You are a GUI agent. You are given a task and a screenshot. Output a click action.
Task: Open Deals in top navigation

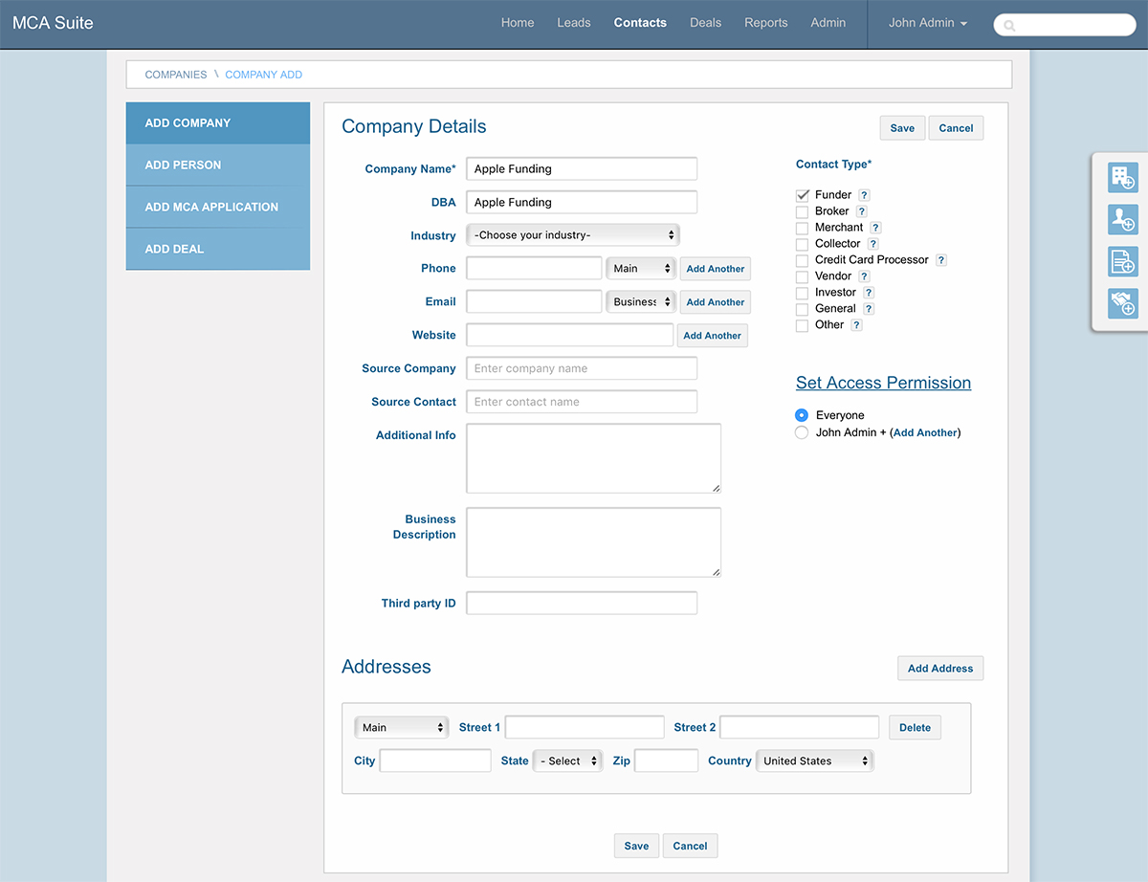(706, 23)
